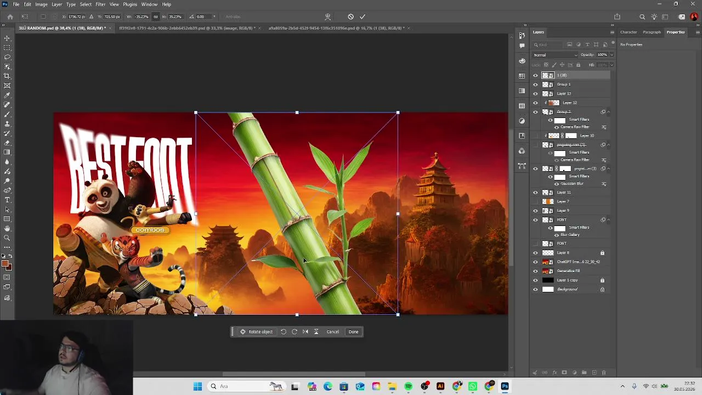
Task: Switch to the Character panel tab
Action: (x=629, y=32)
